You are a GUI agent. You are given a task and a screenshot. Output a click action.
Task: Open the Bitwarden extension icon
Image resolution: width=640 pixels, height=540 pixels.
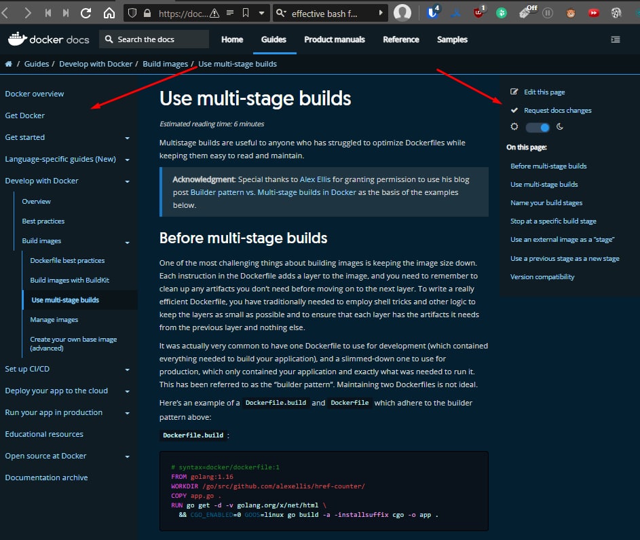[x=432, y=13]
